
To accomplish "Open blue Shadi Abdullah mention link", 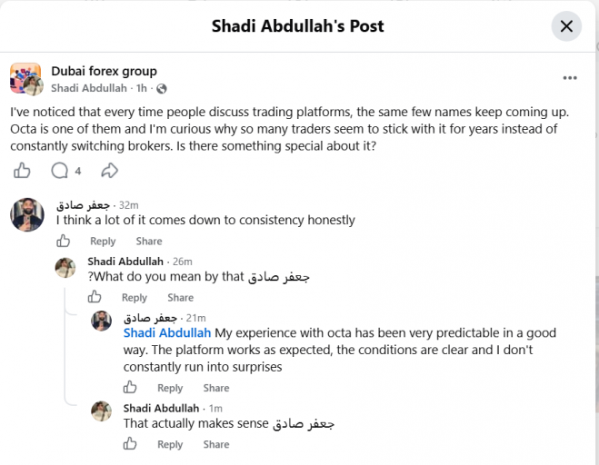I will (x=167, y=333).
